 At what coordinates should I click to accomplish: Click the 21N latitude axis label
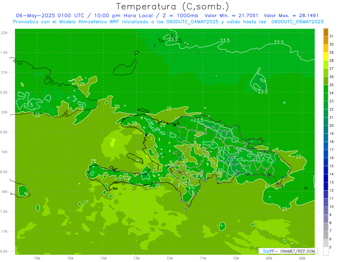point(4,73)
